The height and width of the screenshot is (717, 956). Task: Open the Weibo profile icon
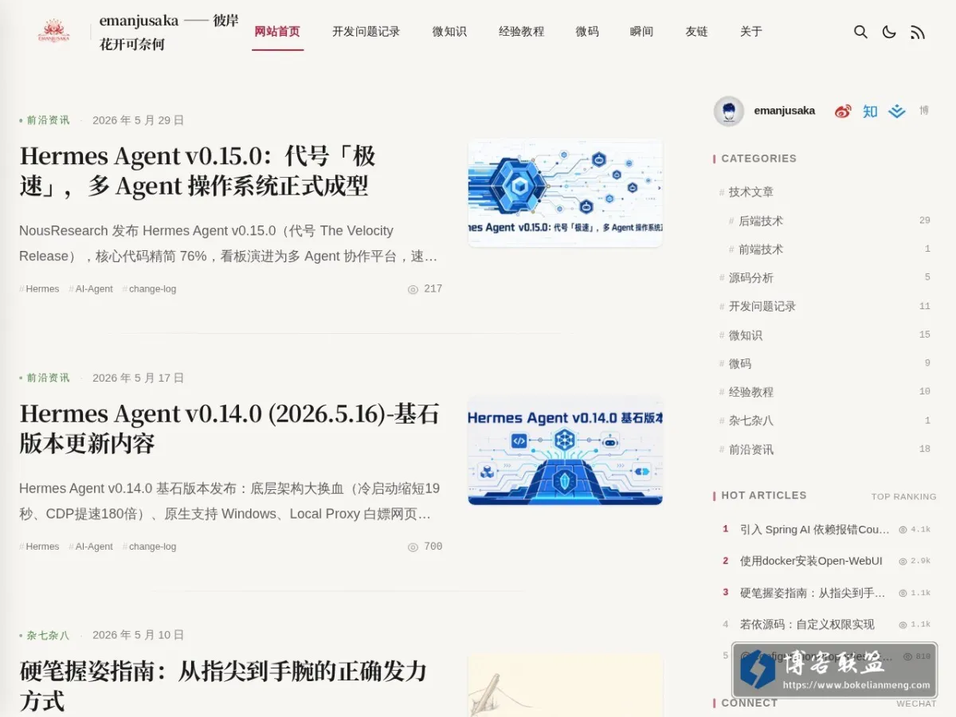843,111
